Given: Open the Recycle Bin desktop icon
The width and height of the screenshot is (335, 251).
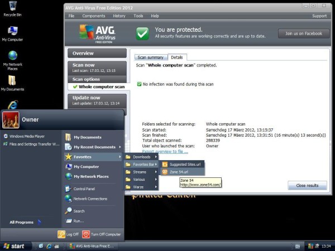Looking at the screenshot, I should point(13,9).
